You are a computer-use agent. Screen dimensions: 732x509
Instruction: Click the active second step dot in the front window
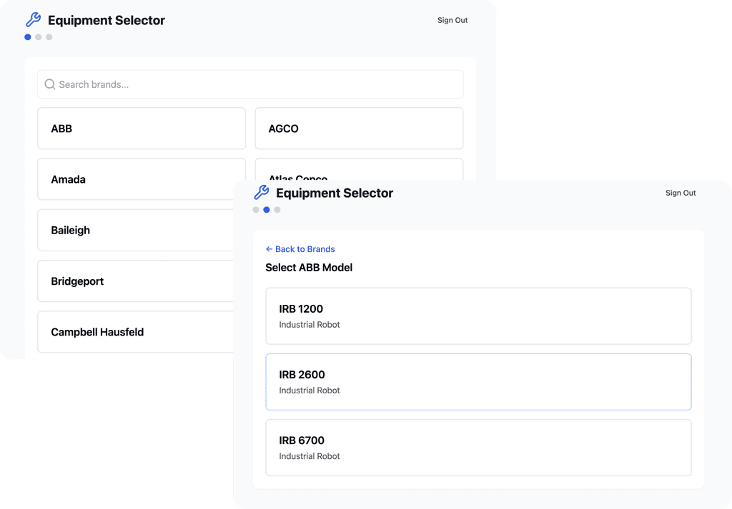coord(267,210)
